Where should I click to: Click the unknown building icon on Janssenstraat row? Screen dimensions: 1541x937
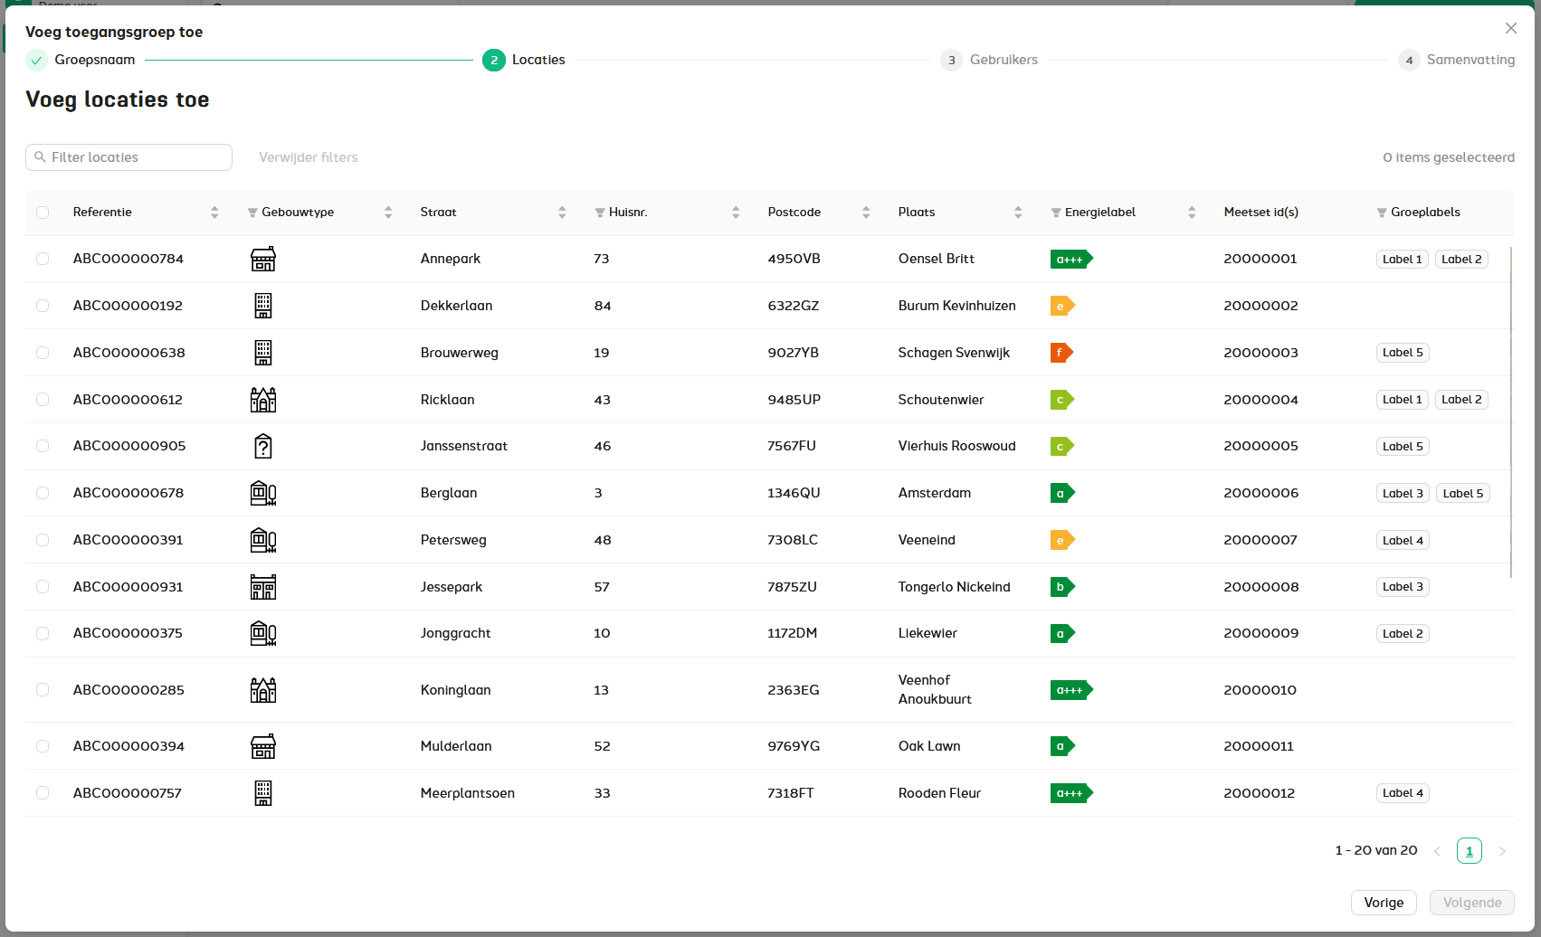click(x=262, y=447)
